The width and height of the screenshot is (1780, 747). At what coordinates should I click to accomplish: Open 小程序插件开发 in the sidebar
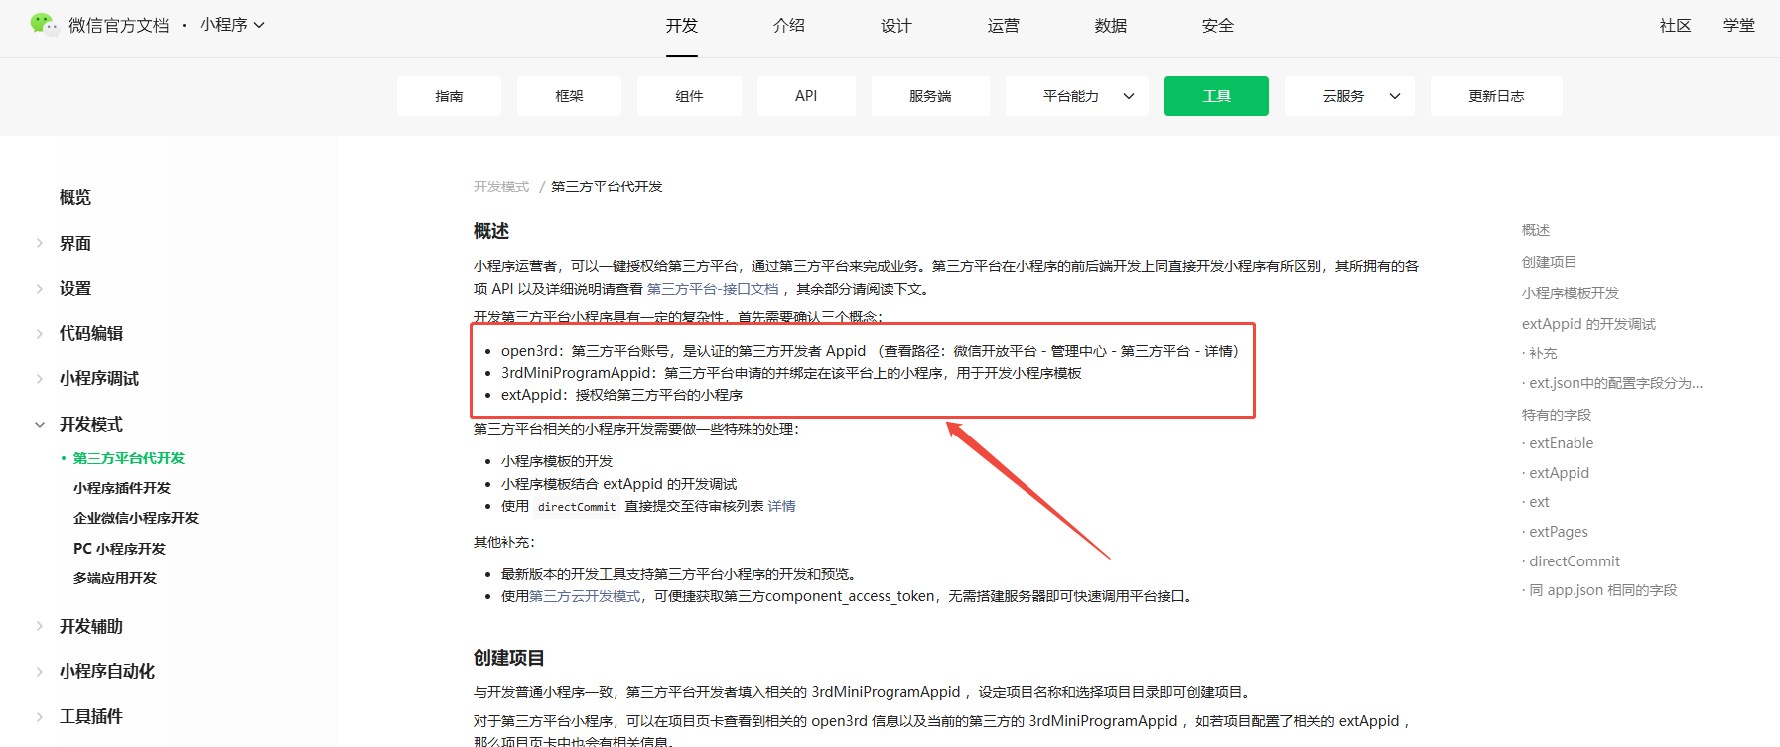tap(122, 488)
